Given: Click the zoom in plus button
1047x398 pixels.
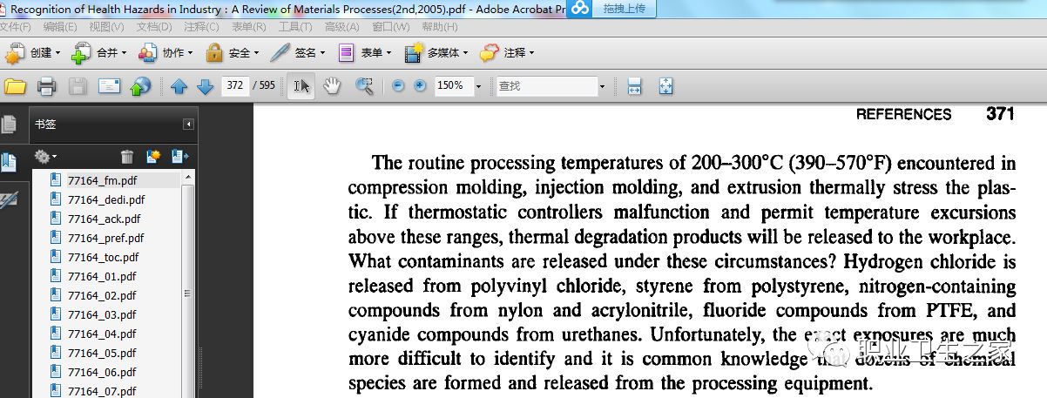Looking at the screenshot, I should pos(421,86).
